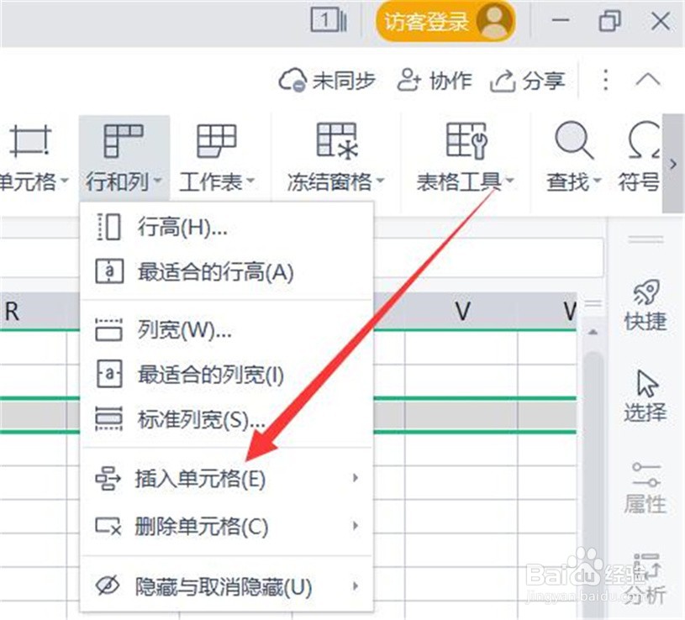
Task: Click the auto-fit column width icon
Action: (x=108, y=374)
